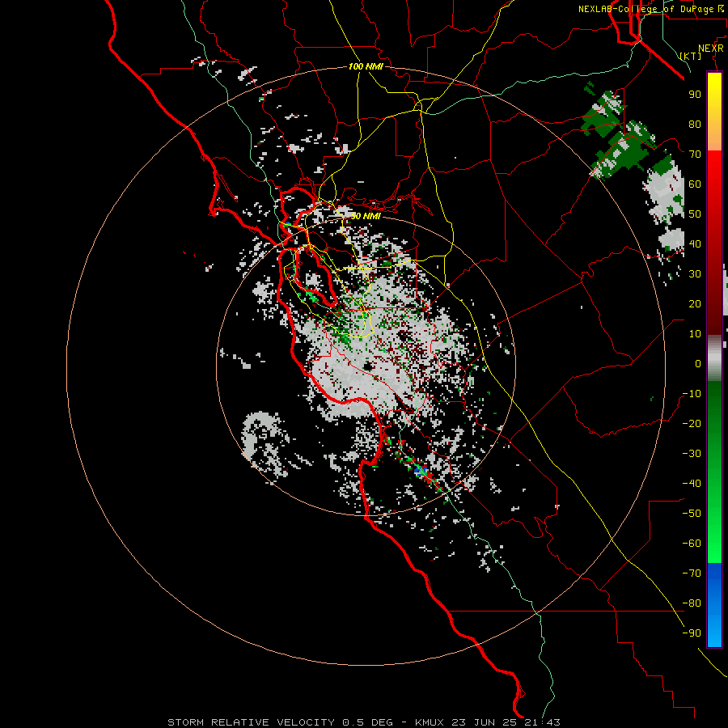Click the 0 value on the velocity scale
The image size is (728, 728).
point(698,364)
